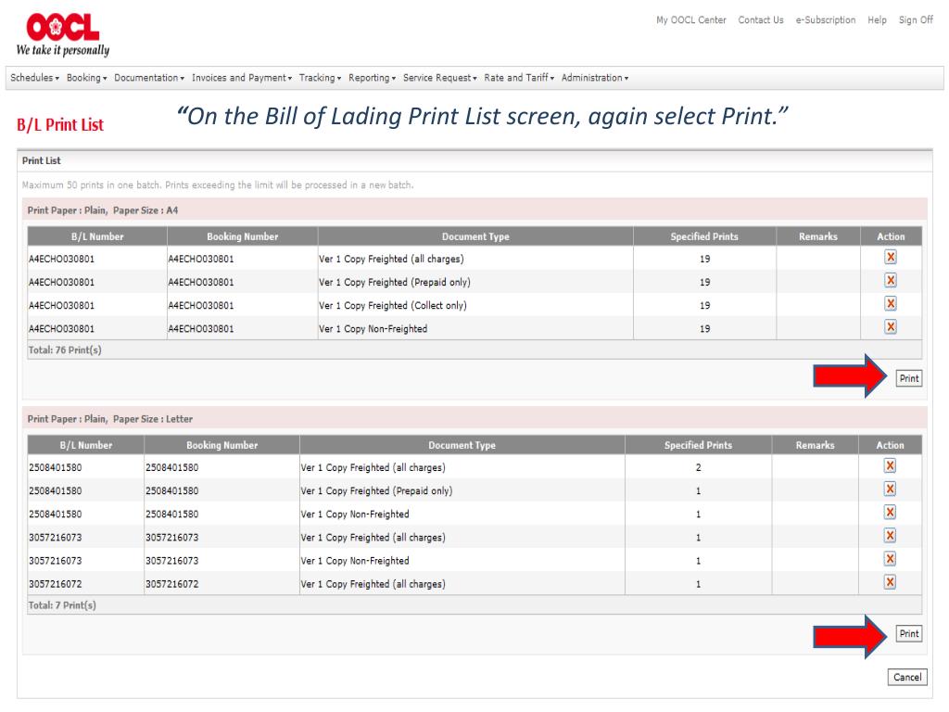This screenshot has height=712, width=949.
Task: Click the OOCL logo
Action: [63, 35]
